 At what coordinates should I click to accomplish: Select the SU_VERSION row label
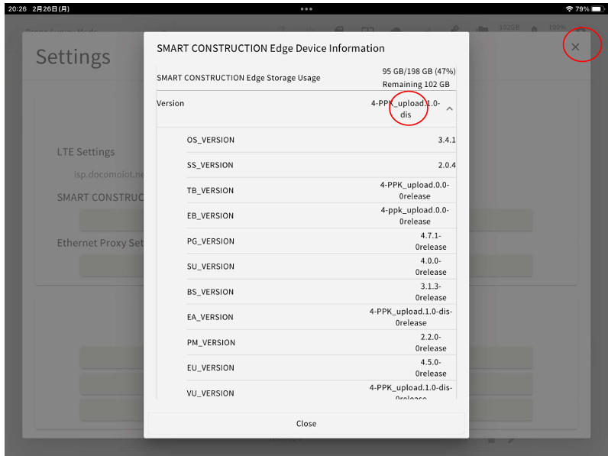211,267
